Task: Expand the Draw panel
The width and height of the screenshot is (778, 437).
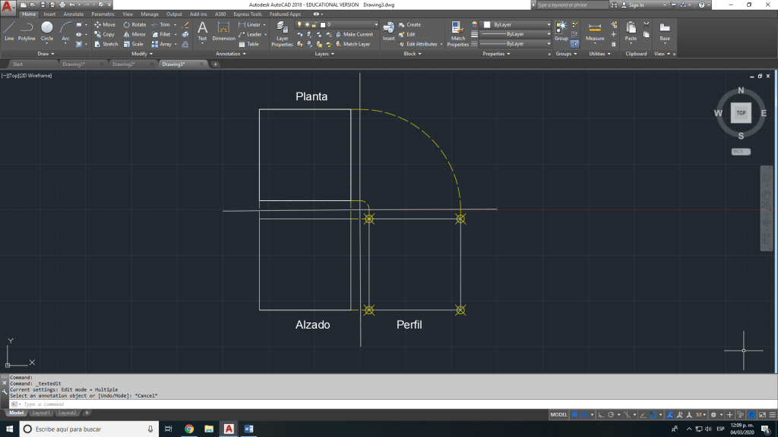Action: coord(47,54)
